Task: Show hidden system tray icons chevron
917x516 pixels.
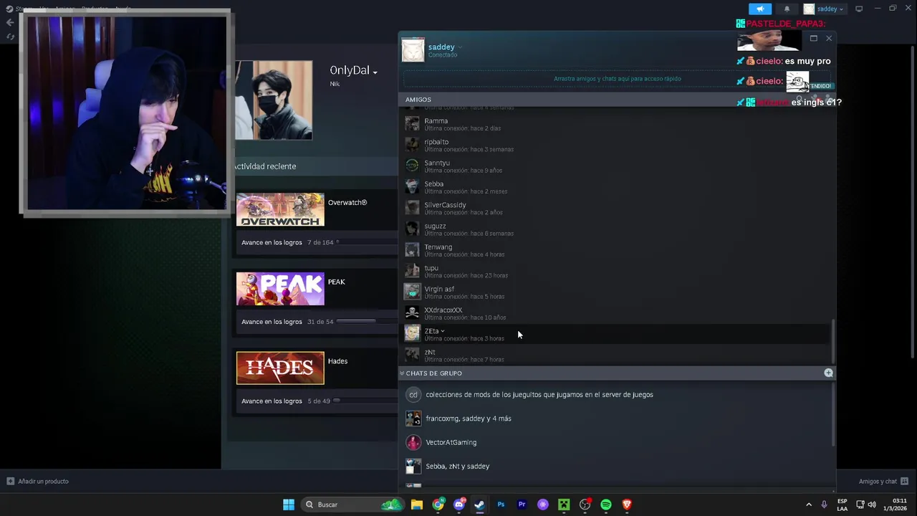Action: (809, 505)
